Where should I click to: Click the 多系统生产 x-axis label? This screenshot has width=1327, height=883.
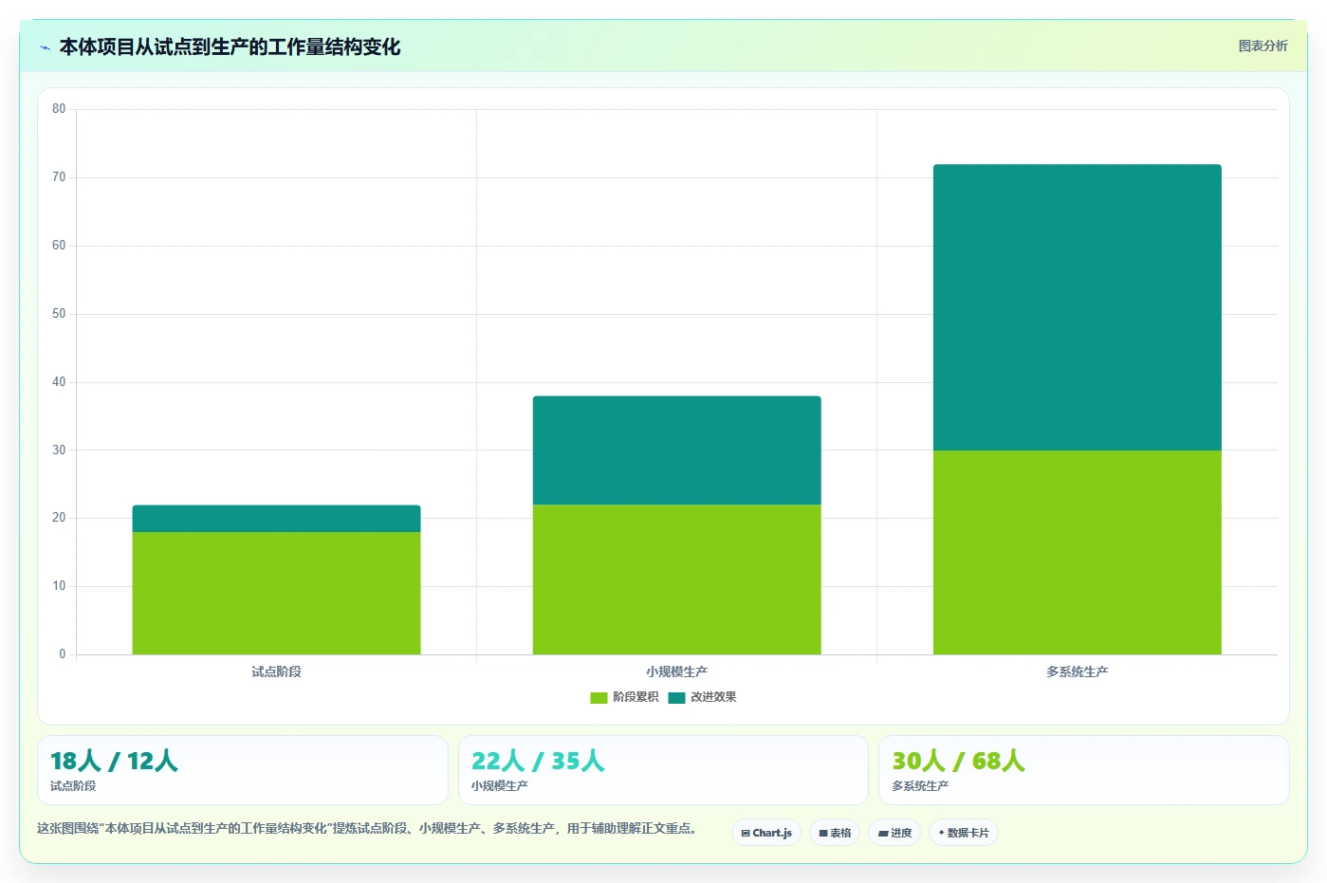[x=1078, y=671]
